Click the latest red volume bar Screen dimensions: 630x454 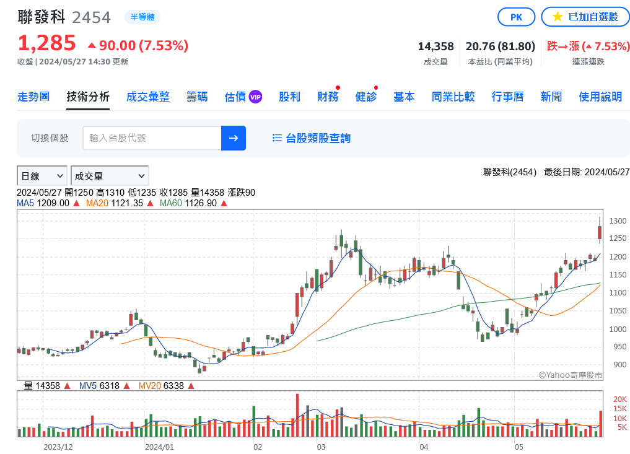[x=601, y=424]
